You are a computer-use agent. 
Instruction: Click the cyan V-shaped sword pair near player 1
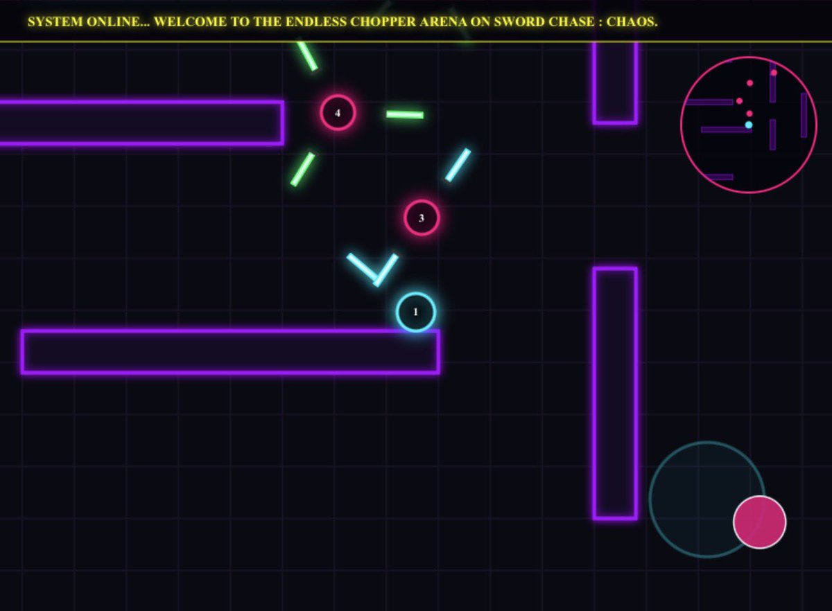click(x=372, y=269)
